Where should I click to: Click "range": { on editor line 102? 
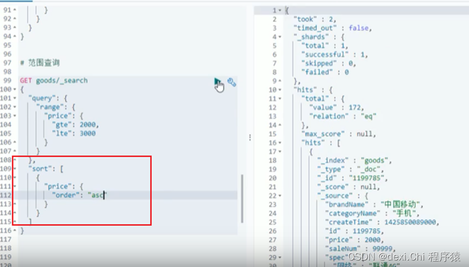pos(56,107)
